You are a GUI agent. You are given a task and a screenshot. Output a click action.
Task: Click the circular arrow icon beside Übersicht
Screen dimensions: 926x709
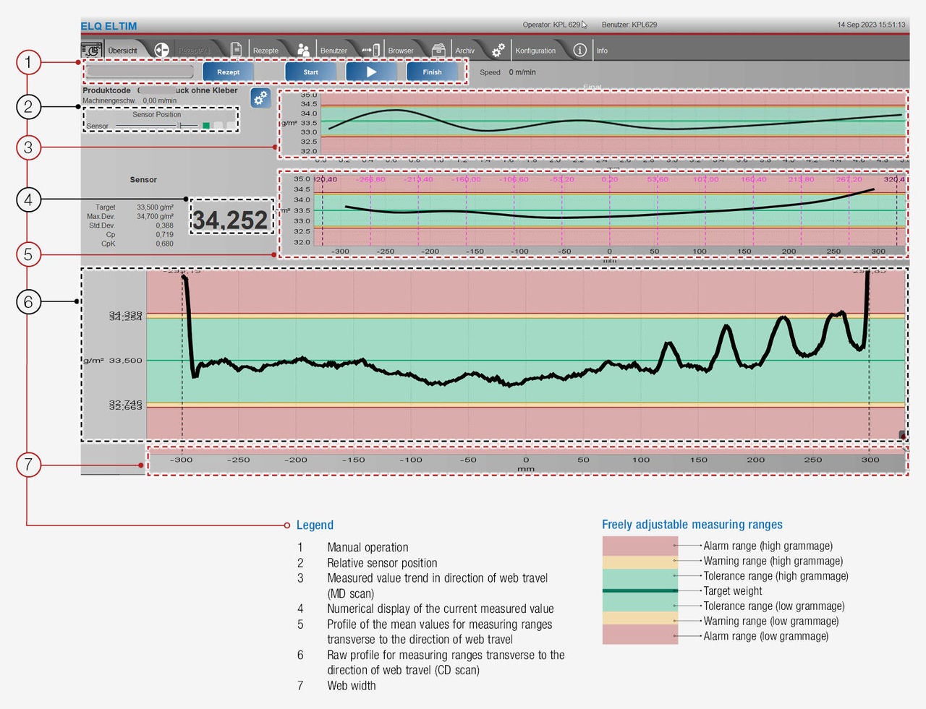coord(161,50)
